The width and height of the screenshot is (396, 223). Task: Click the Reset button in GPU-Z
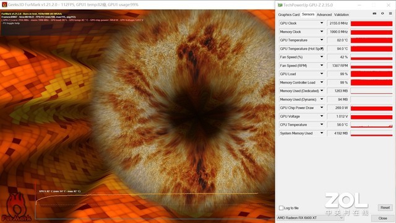point(385,208)
